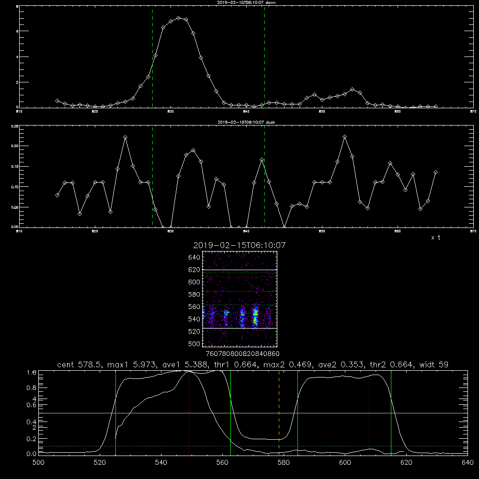Select the 'thr2 0.664' statistic

(x=392, y=365)
